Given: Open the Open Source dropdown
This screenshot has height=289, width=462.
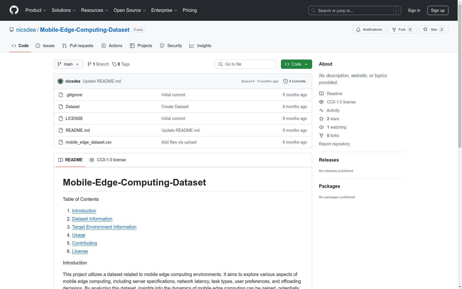Looking at the screenshot, I should click(130, 10).
